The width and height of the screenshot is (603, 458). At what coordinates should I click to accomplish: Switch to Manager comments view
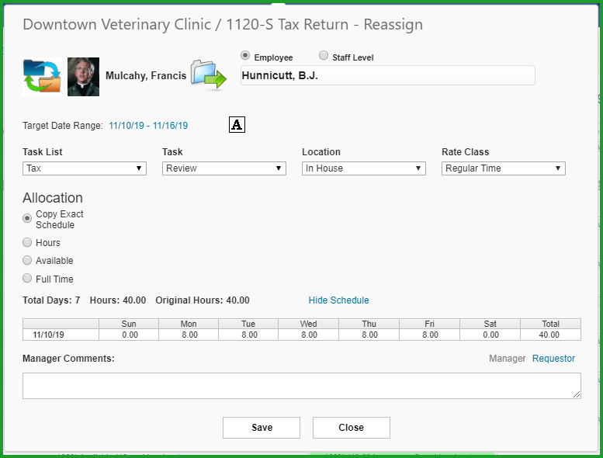(508, 359)
